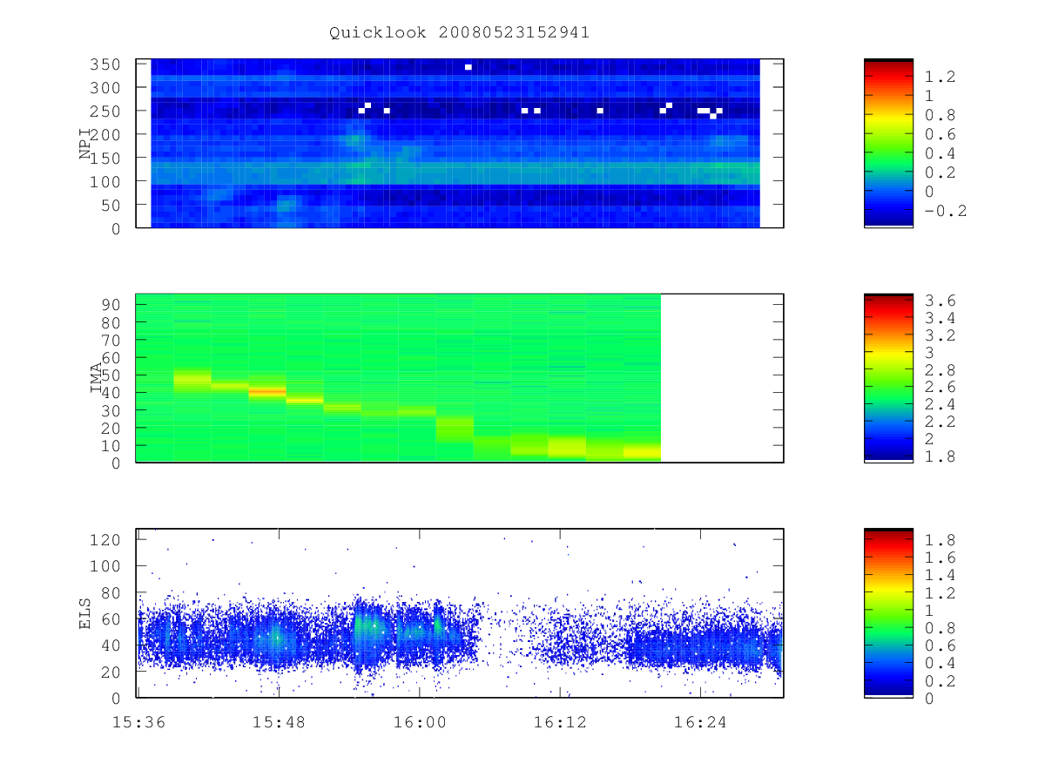Click the 3.6 value on IMA colorbar
Image resolution: width=1045 pixels, height=784 pixels.
pos(940,301)
